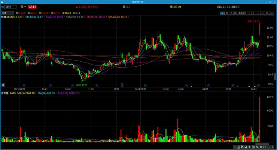The width and height of the screenshot is (277, 150).
Task: Click the SMA(240) 10.32 indicator label
Action: coord(118,17)
